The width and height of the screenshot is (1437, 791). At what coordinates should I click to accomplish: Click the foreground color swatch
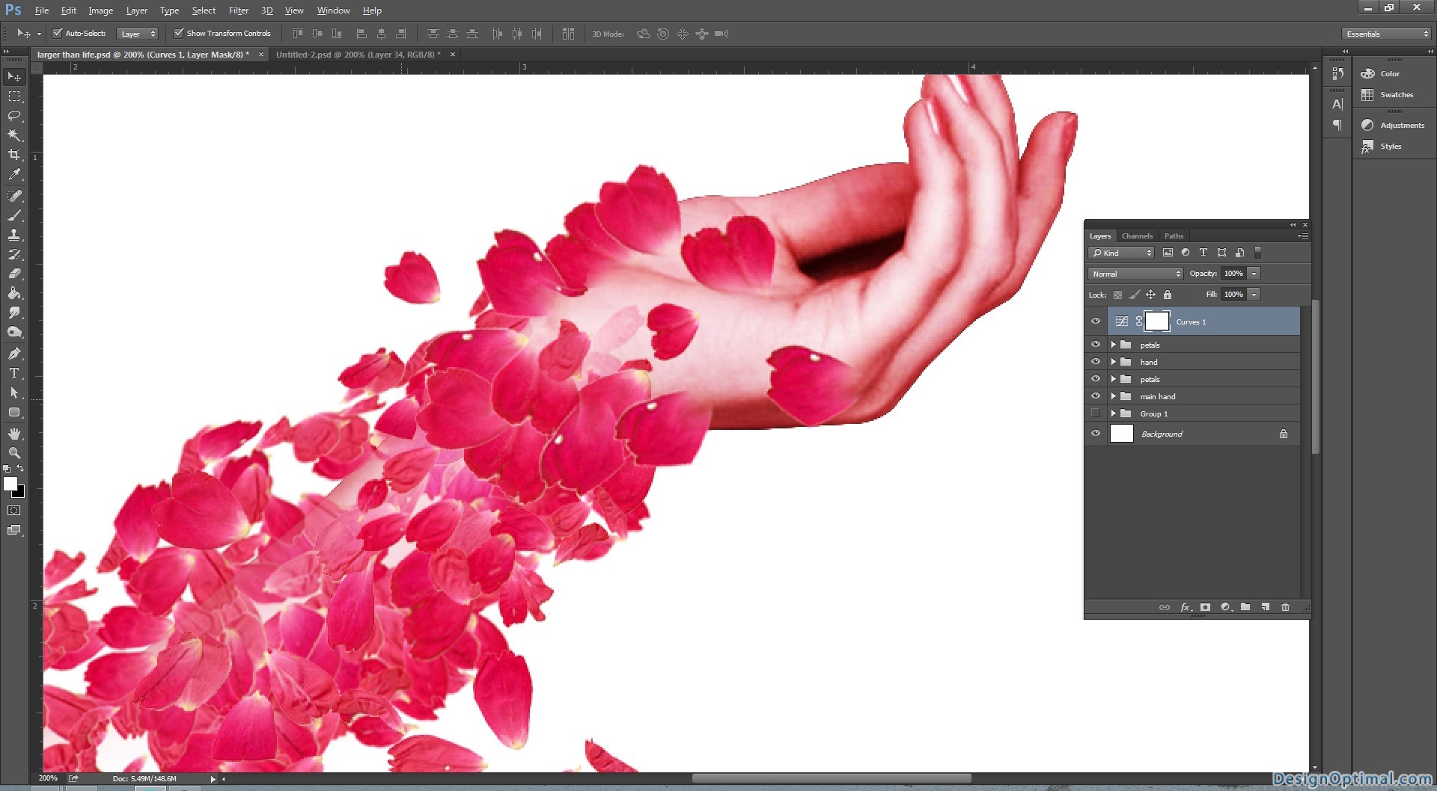point(10,484)
